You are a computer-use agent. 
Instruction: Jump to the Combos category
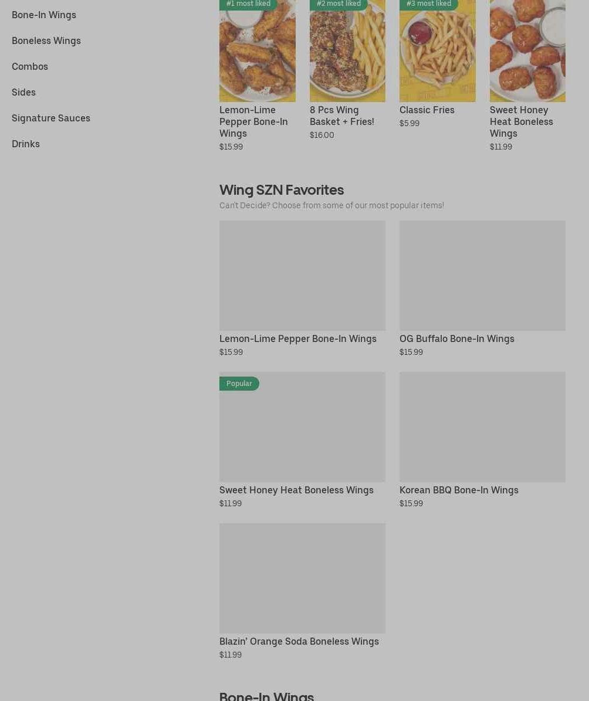[29, 67]
